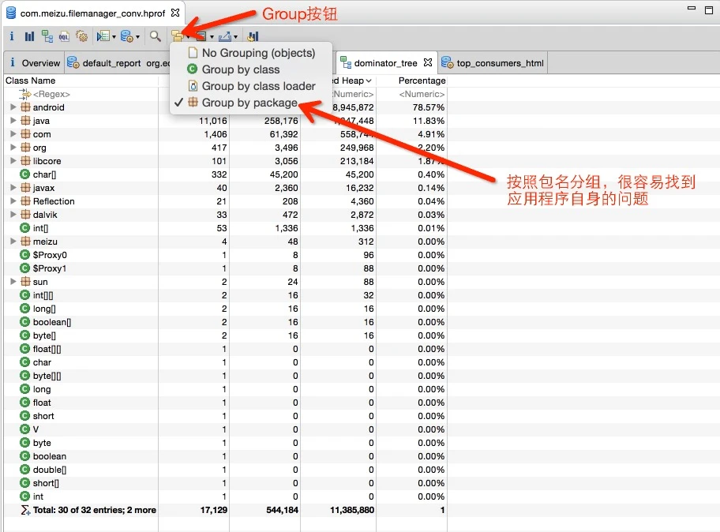
Task: Click the compare bar chart icon
Action: (253, 36)
